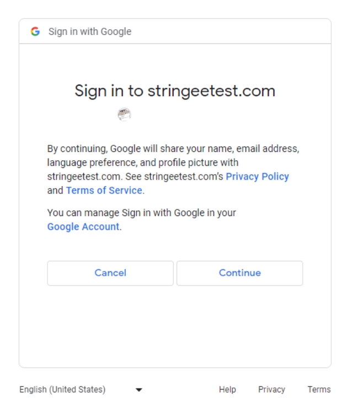
Task: Click the empty area below the buttons
Action: 175,326
